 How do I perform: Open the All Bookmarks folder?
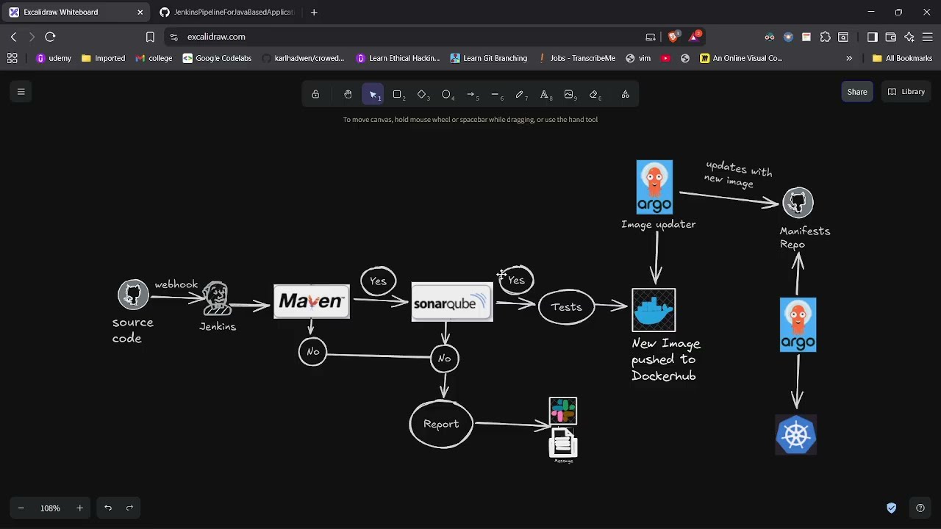pos(902,58)
